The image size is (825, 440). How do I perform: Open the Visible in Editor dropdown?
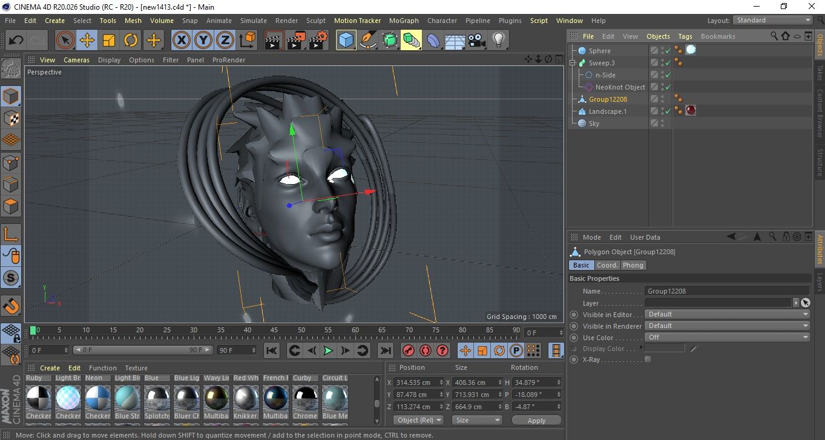pos(727,315)
